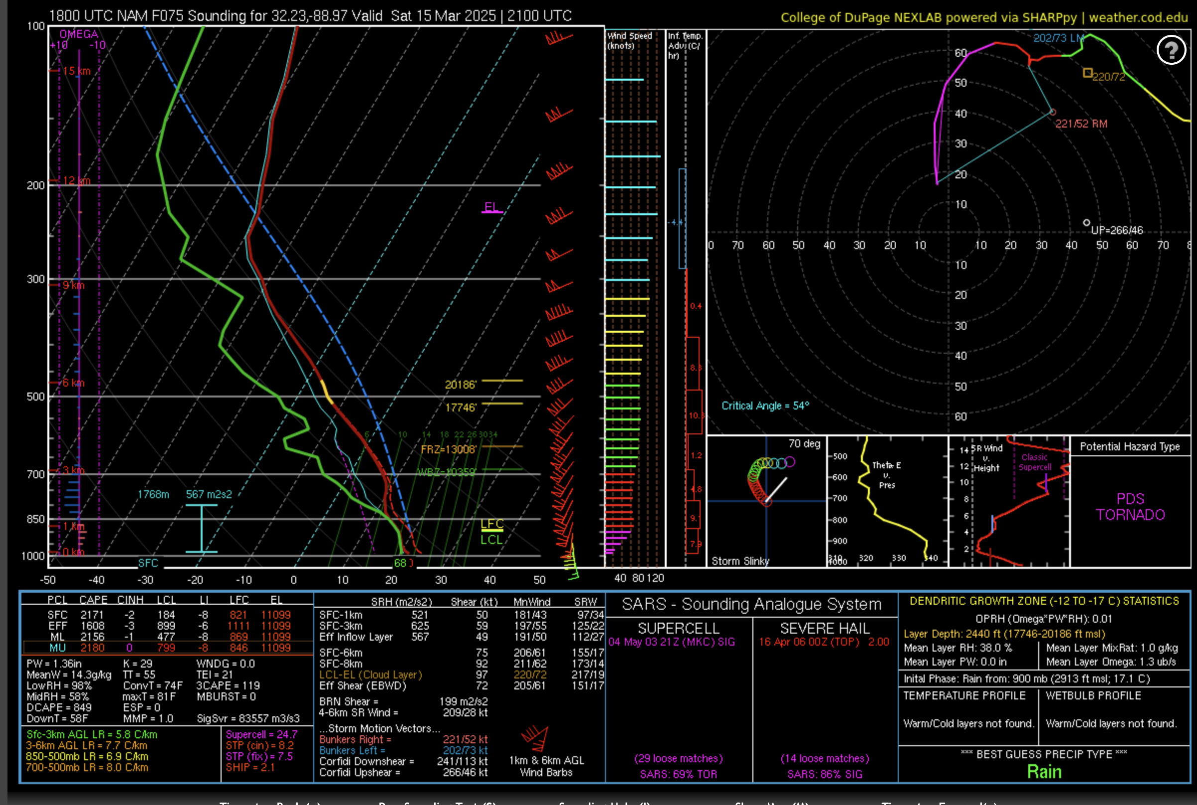Select analog '04 May 03 21Z (MKC) SIG'

tap(672, 642)
